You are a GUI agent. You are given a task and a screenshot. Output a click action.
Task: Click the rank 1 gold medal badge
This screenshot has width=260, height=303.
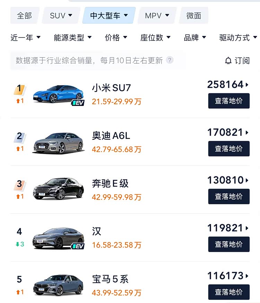click(x=19, y=89)
